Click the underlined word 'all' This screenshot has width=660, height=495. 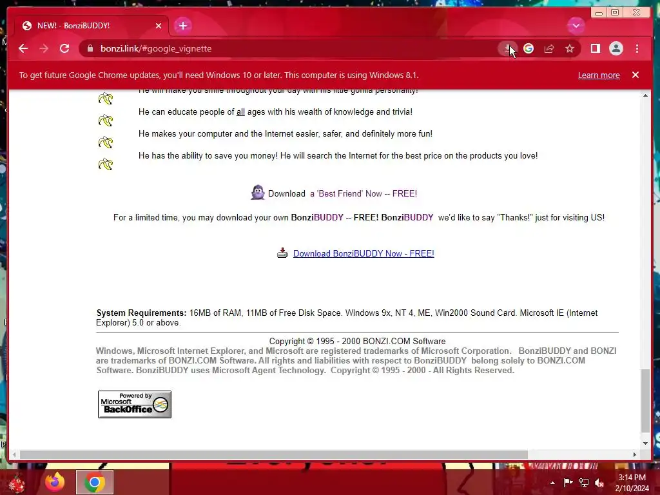pyautogui.click(x=240, y=112)
